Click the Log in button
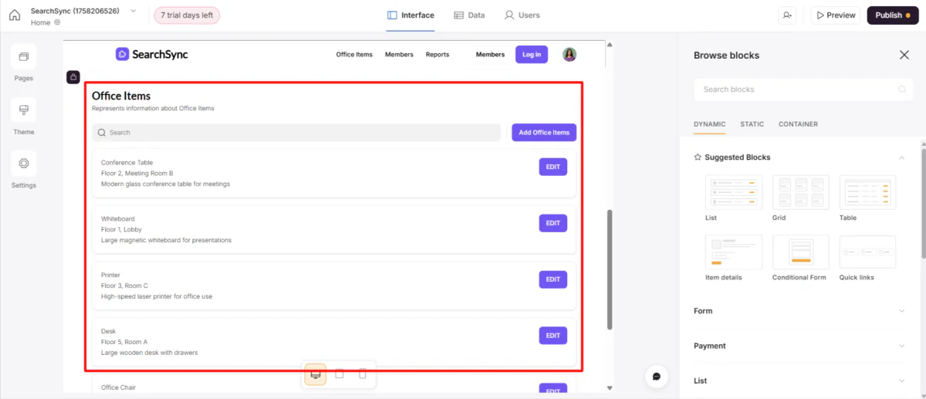This screenshot has height=399, width=926. coord(532,54)
